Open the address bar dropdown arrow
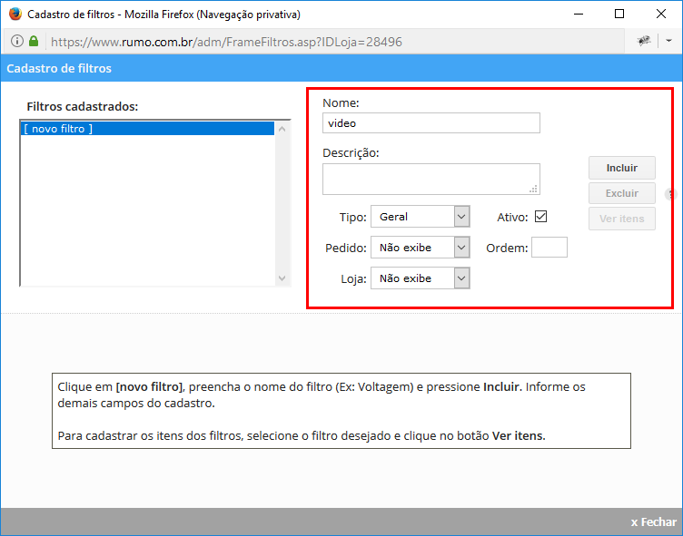Viewport: 683px width, 536px height. click(x=668, y=41)
